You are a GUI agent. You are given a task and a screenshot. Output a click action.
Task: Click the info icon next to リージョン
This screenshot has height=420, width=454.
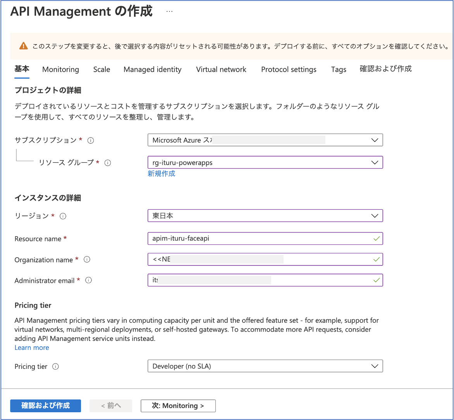[63, 216]
